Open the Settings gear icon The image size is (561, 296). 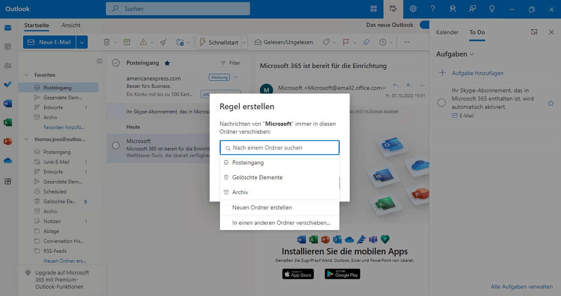413,9
